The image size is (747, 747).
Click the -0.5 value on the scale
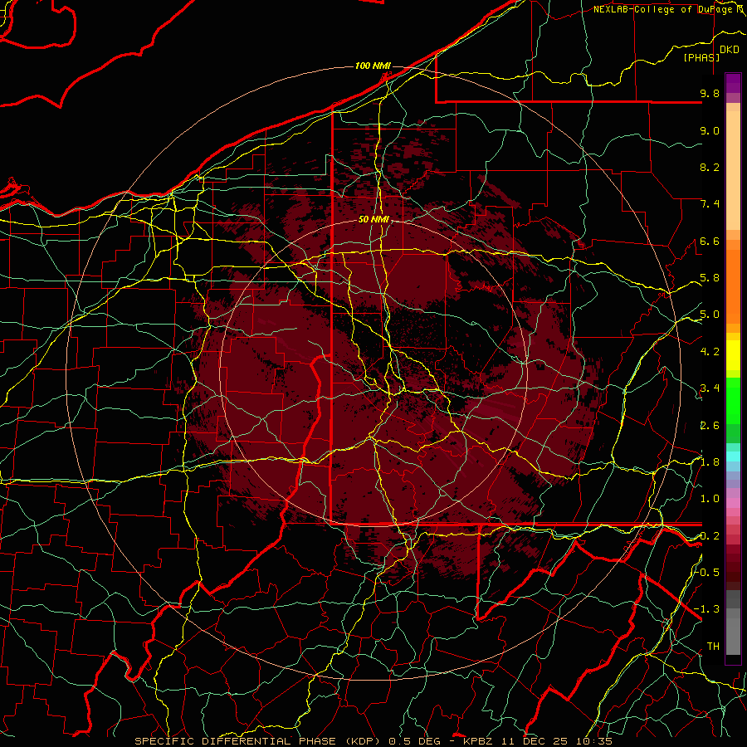click(x=708, y=573)
